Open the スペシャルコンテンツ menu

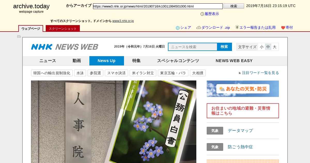178,61
